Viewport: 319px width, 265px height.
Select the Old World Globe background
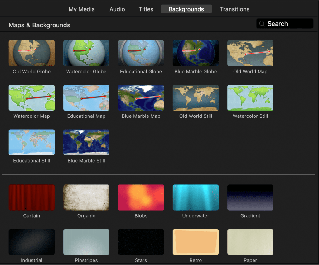(31, 53)
